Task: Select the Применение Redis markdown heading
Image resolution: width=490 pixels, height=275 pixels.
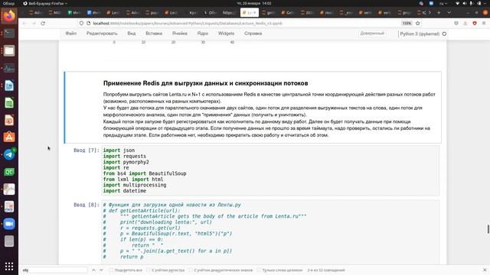Action: coord(206,83)
